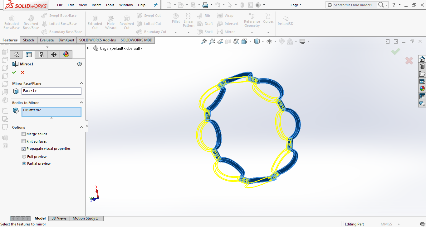Open the 3D Views bottom tab
The height and width of the screenshot is (227, 426).
(x=59, y=218)
